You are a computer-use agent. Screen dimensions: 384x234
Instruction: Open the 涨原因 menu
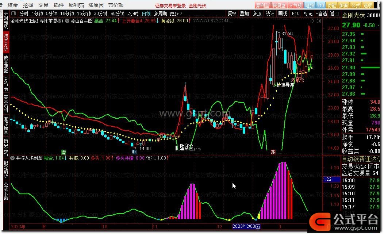[96, 5]
